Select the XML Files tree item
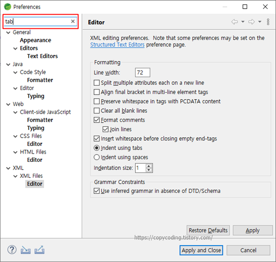The height and width of the screenshot is (262, 276). 31,176
